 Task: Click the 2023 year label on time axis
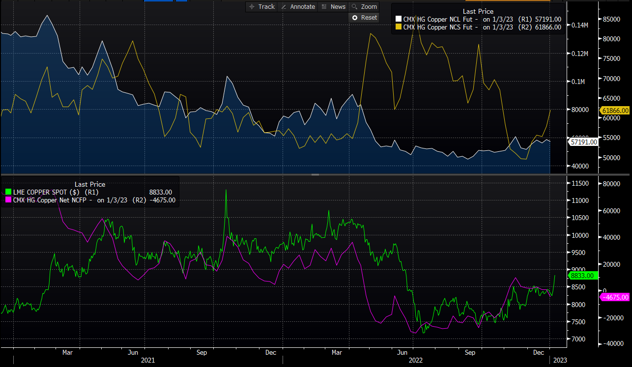tap(560, 360)
